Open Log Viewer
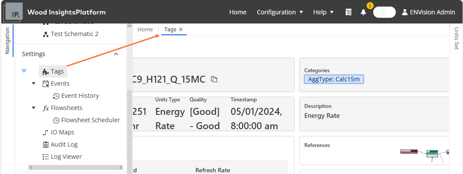 (x=66, y=157)
